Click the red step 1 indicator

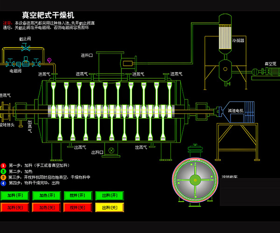(3, 165)
